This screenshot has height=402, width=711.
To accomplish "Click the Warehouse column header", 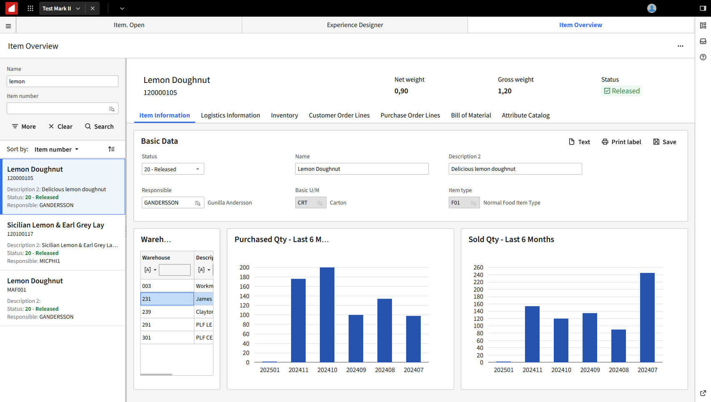I will pyautogui.click(x=167, y=258).
